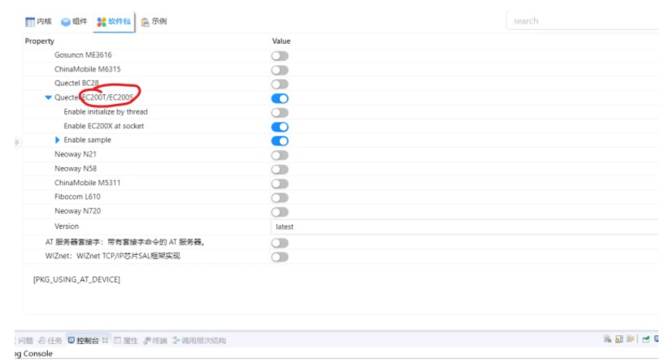Select the Neoway N58 row label

76,169
